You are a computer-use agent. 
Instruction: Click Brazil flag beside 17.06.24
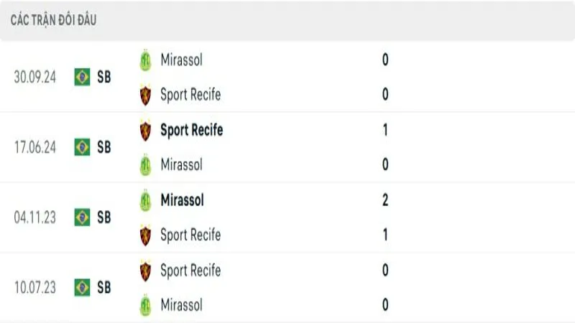click(x=83, y=147)
